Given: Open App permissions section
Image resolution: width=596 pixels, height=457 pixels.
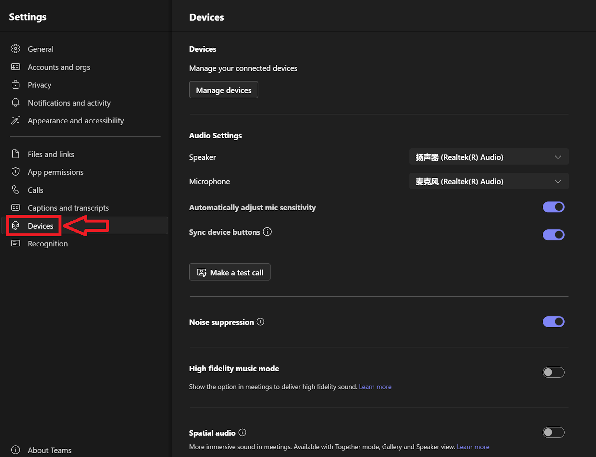Looking at the screenshot, I should (x=85, y=172).
